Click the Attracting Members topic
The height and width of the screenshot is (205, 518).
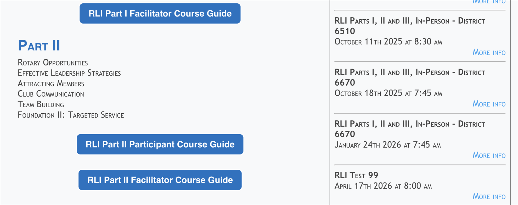(51, 84)
